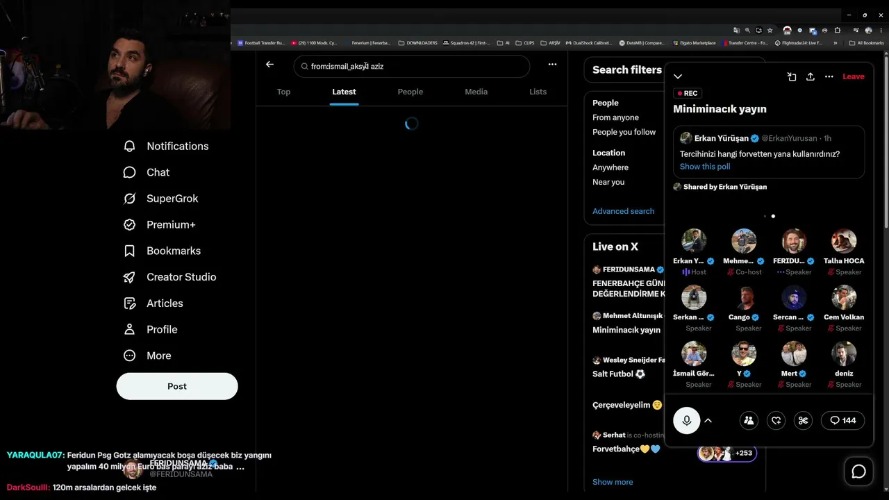Open the browser Extensions puzzle icon
889x500 pixels.
point(837,31)
